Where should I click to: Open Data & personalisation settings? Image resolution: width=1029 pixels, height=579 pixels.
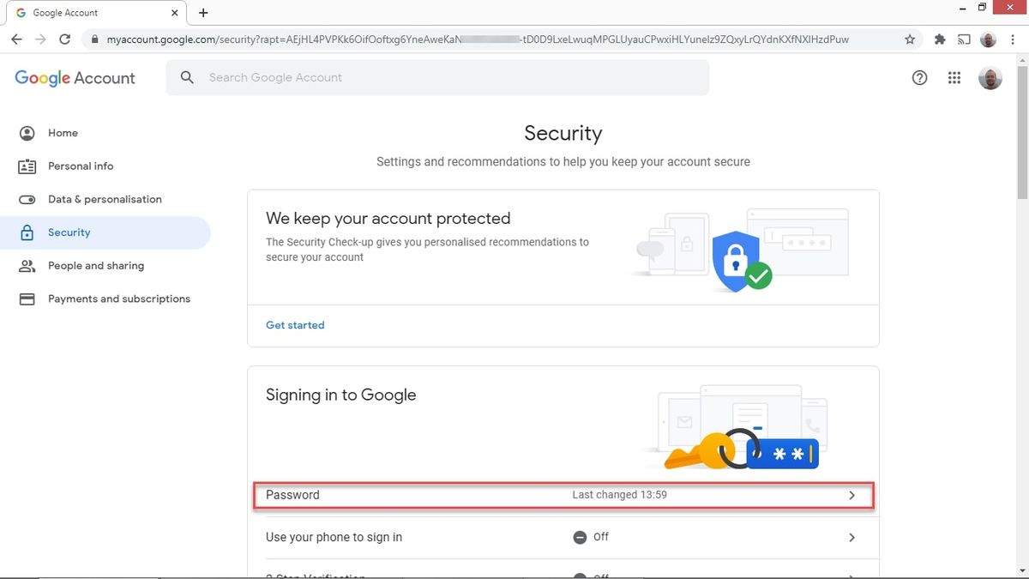click(x=105, y=198)
